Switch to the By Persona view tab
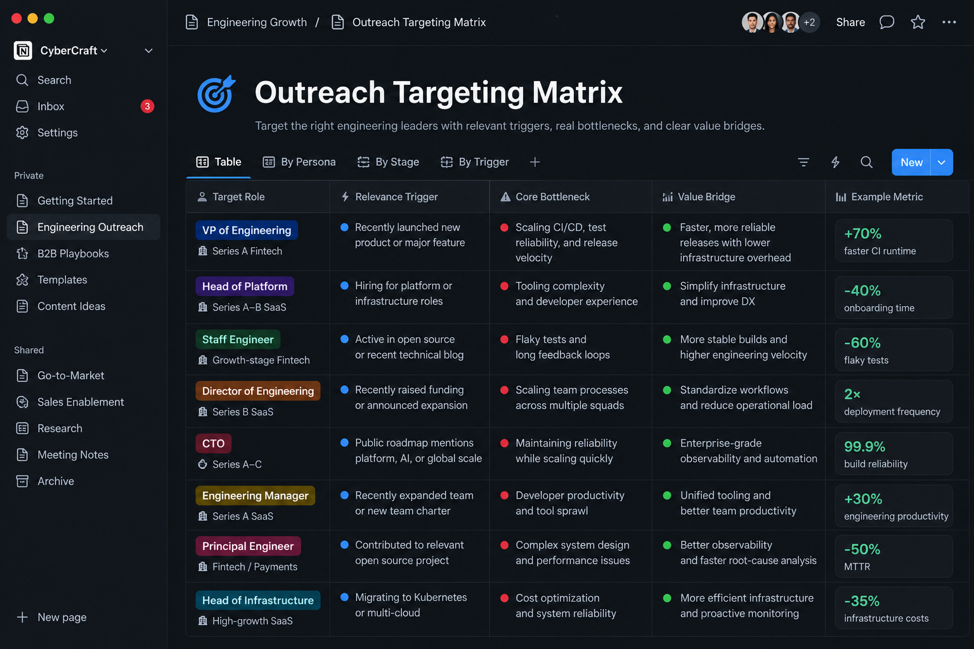 pyautogui.click(x=299, y=162)
